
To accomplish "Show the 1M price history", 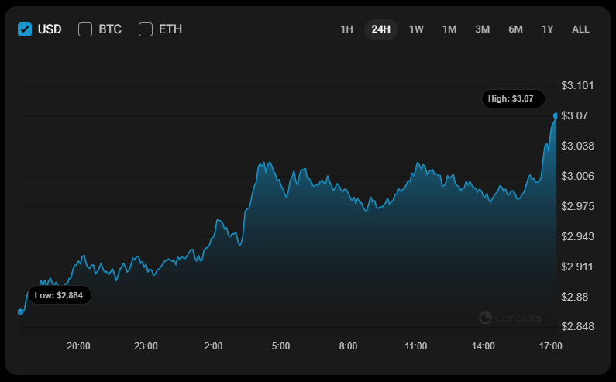I will coord(449,29).
